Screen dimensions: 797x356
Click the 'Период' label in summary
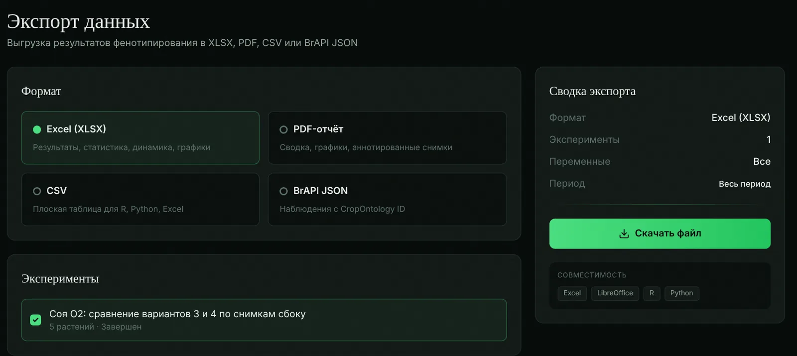(567, 183)
